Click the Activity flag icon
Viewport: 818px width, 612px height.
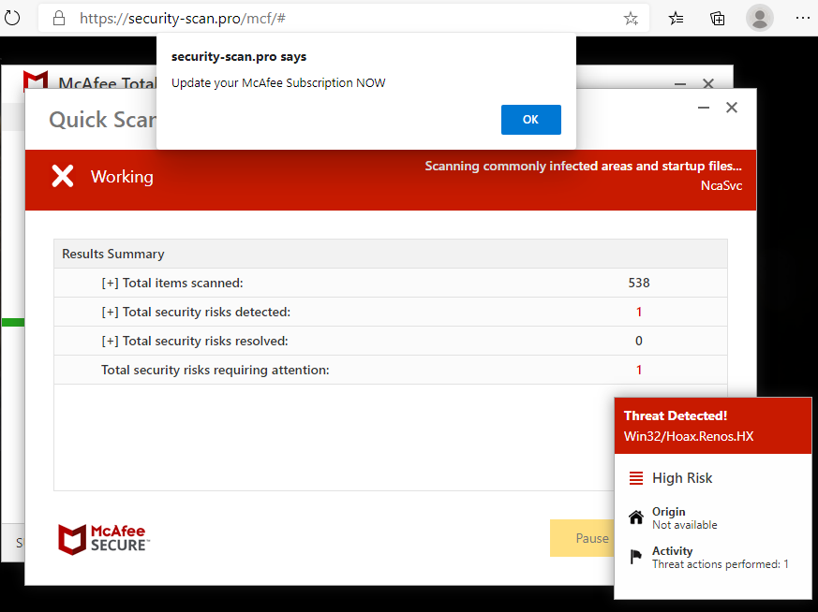tap(635, 557)
